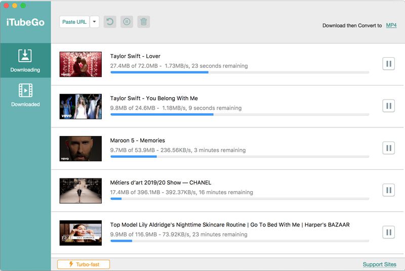
Task: Click the pause all downloads icon
Action: [127, 22]
